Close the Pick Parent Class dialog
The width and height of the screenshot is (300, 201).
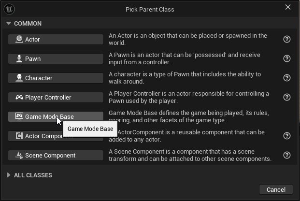click(x=288, y=7)
